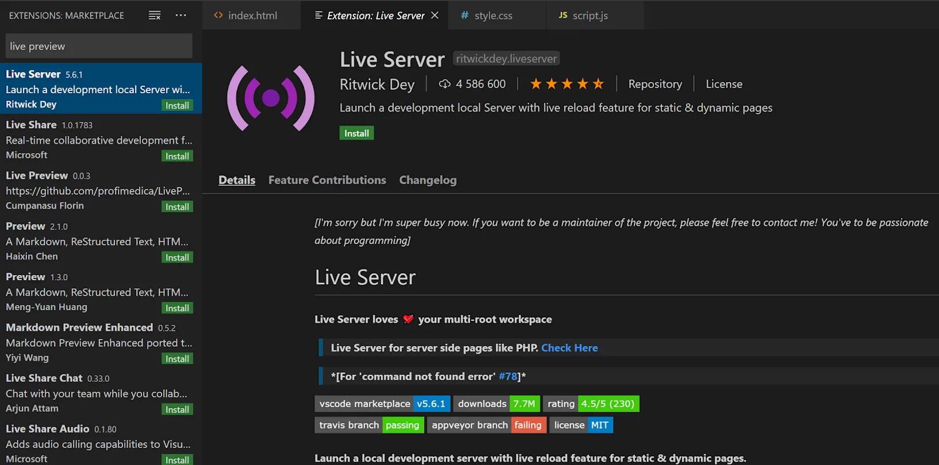Image resolution: width=939 pixels, height=465 pixels.
Task: Select Markdown Preview Enhanced list entry
Action: pos(101,342)
